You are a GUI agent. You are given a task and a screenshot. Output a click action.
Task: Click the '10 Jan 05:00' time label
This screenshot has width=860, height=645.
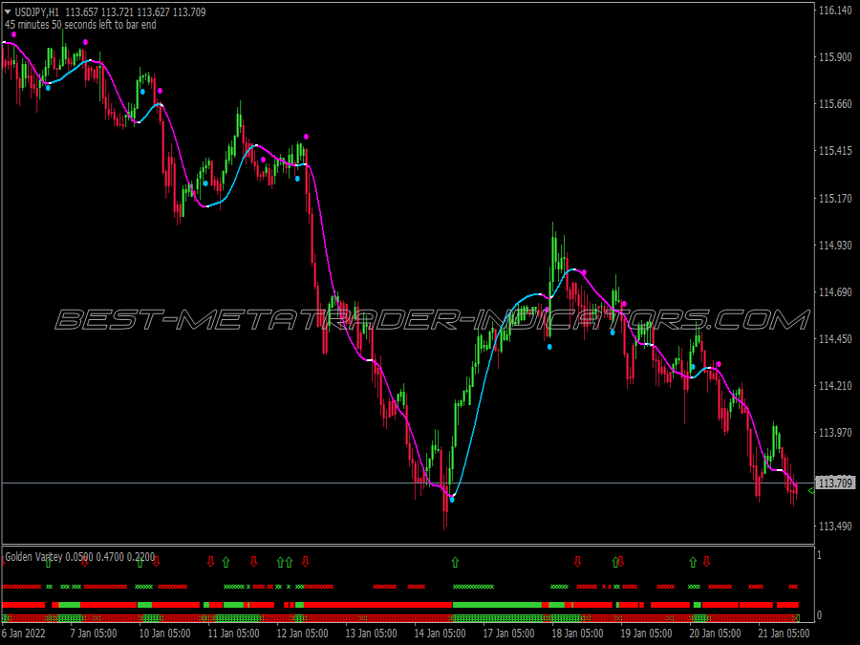[164, 634]
